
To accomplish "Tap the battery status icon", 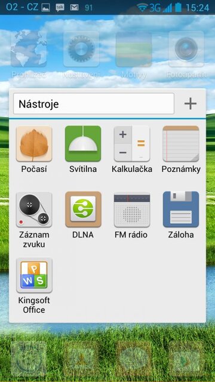I will 179,7.
